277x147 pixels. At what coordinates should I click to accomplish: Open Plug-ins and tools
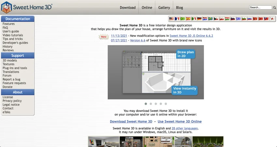[x=15, y=68]
